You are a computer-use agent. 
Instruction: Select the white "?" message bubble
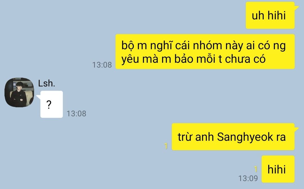[52, 104]
